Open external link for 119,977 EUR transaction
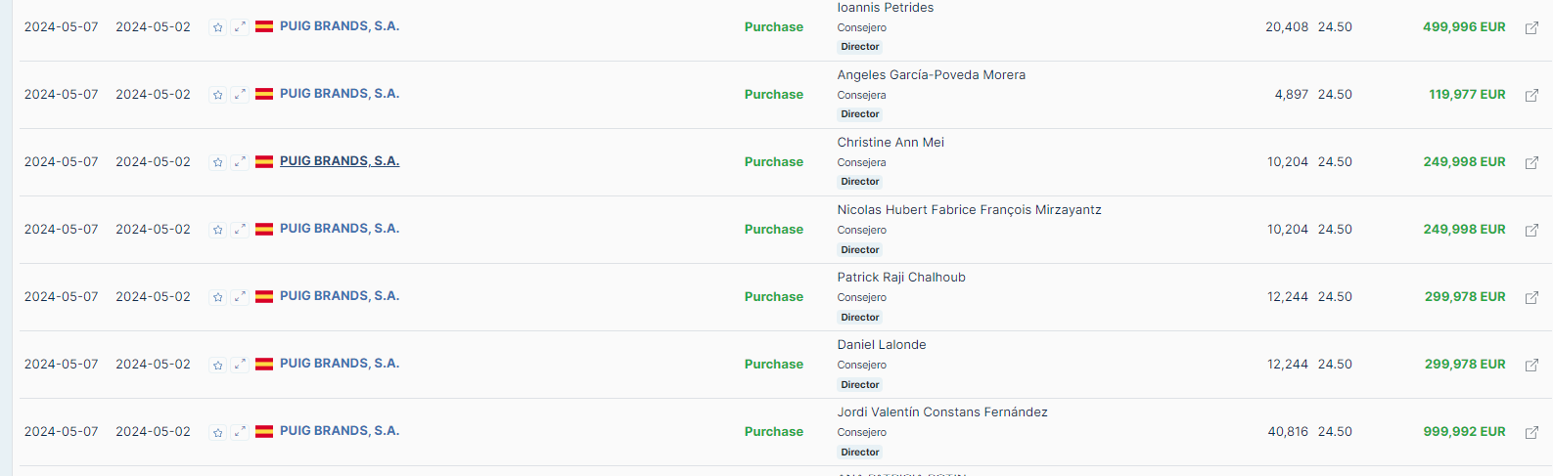The height and width of the screenshot is (476, 1553). click(x=1531, y=95)
